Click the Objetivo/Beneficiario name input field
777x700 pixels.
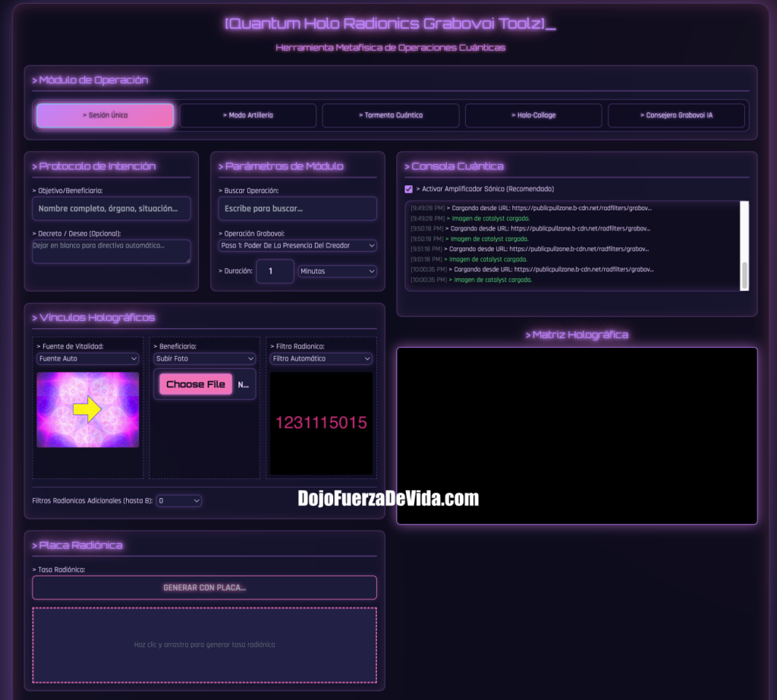pyautogui.click(x=112, y=209)
